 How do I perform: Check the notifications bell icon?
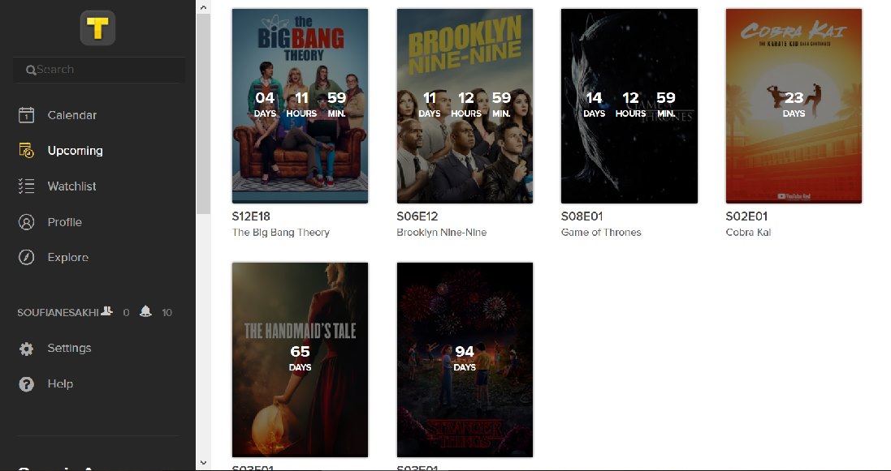[145, 311]
